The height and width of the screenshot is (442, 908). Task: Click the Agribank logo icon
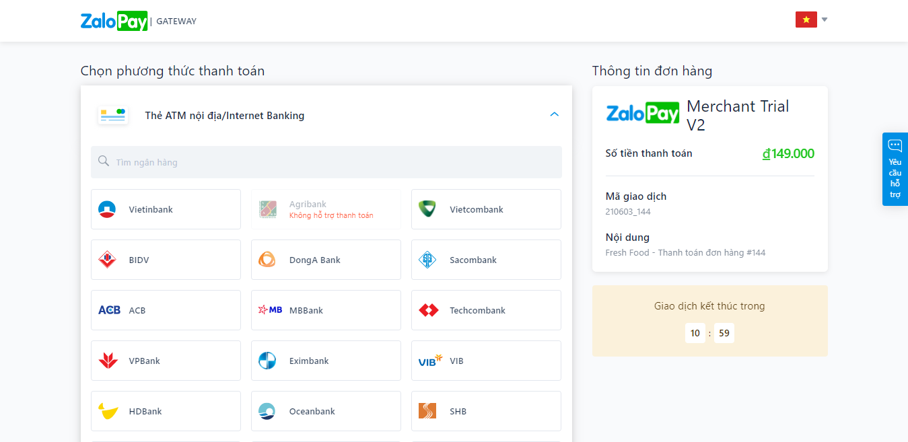[x=267, y=209]
